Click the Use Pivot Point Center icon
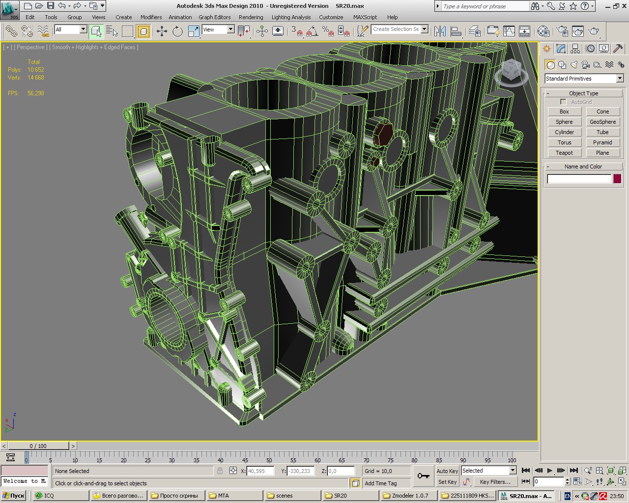 point(244,31)
